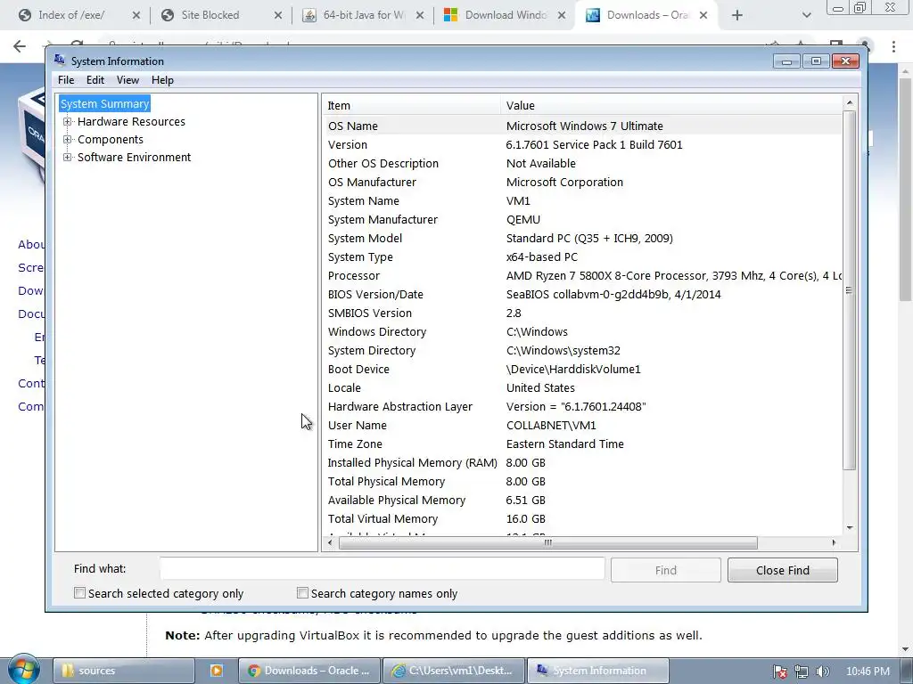Click the Action Center flag tray icon

click(780, 672)
